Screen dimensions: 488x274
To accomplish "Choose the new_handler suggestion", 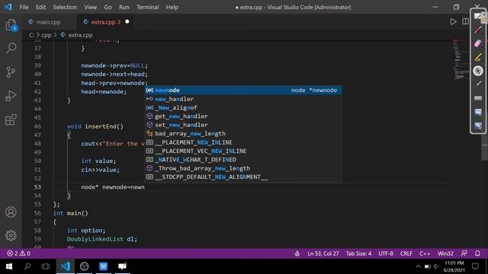I will click(x=244, y=99).
